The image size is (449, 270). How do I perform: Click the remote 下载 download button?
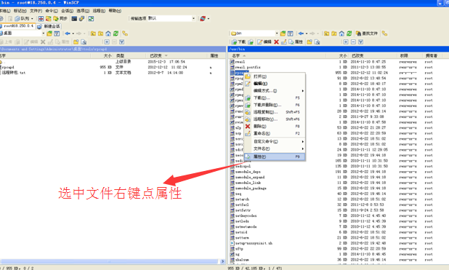[x=239, y=42]
